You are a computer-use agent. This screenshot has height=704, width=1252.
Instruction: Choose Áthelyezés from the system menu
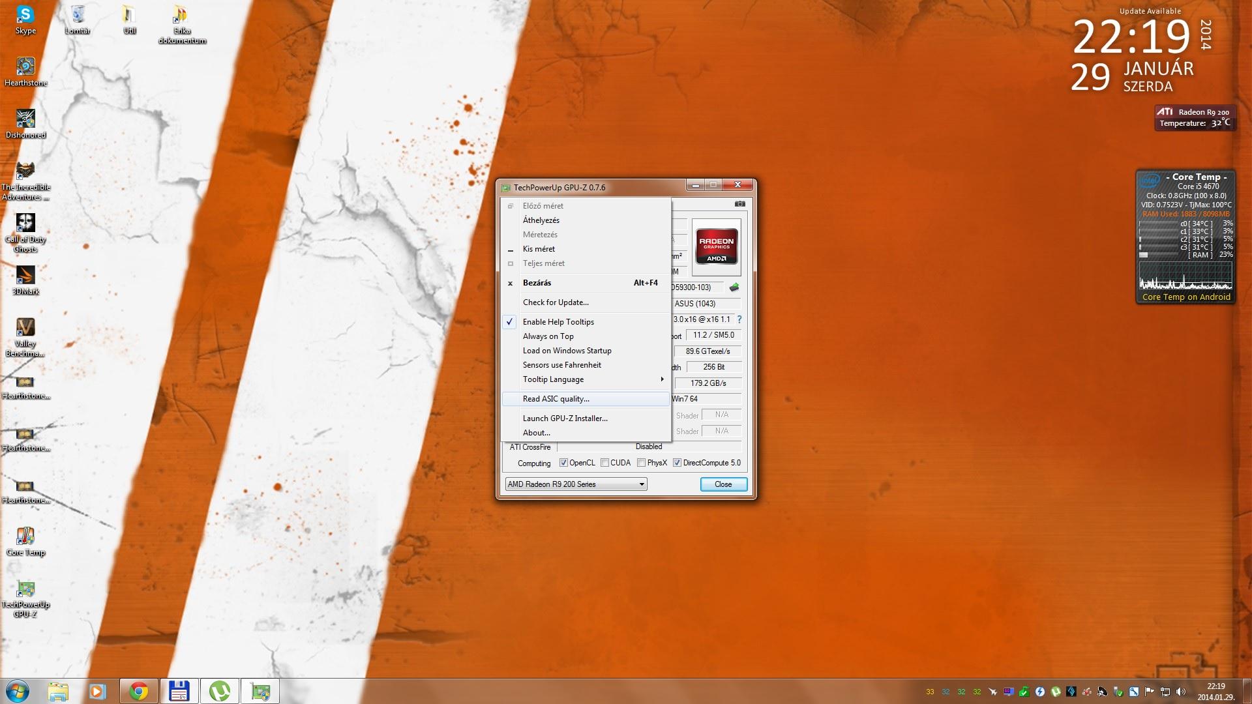coord(586,220)
